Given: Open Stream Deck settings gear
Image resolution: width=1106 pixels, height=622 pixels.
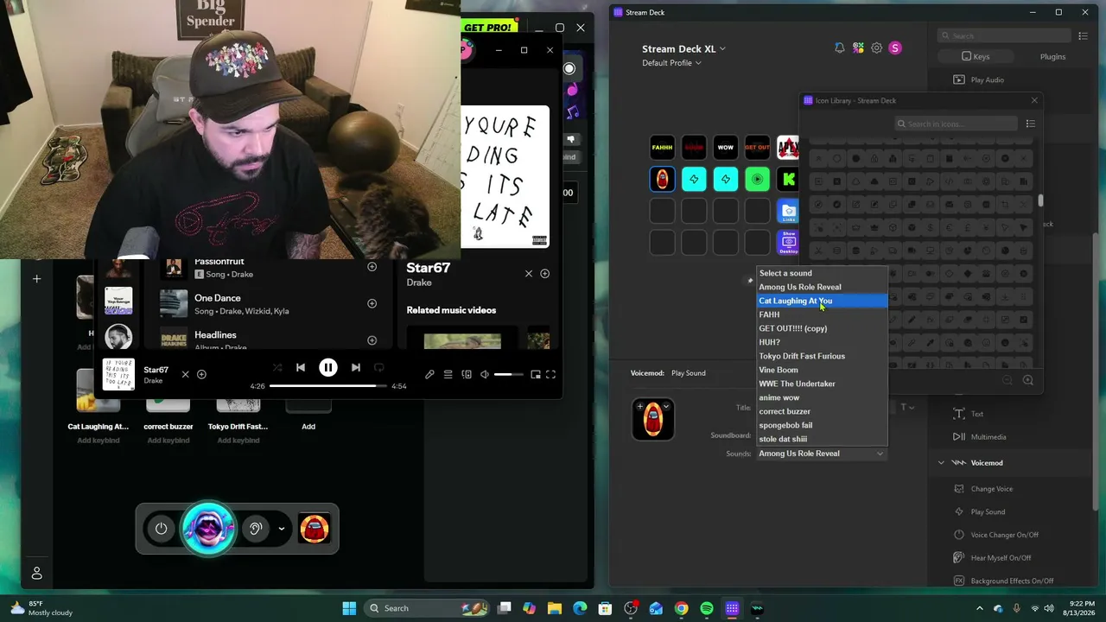Looking at the screenshot, I should click(x=876, y=48).
